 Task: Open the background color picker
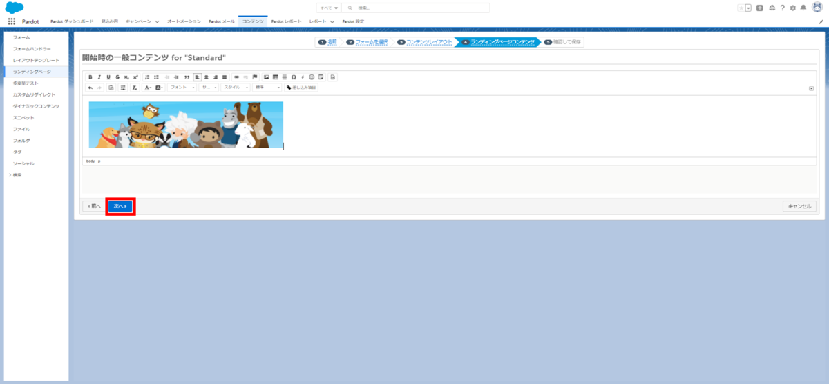(159, 88)
